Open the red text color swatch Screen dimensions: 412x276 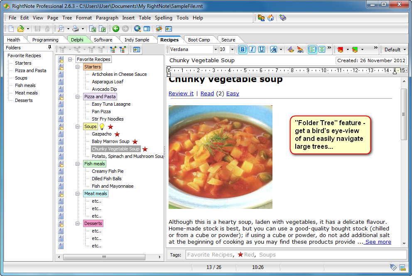[341, 49]
